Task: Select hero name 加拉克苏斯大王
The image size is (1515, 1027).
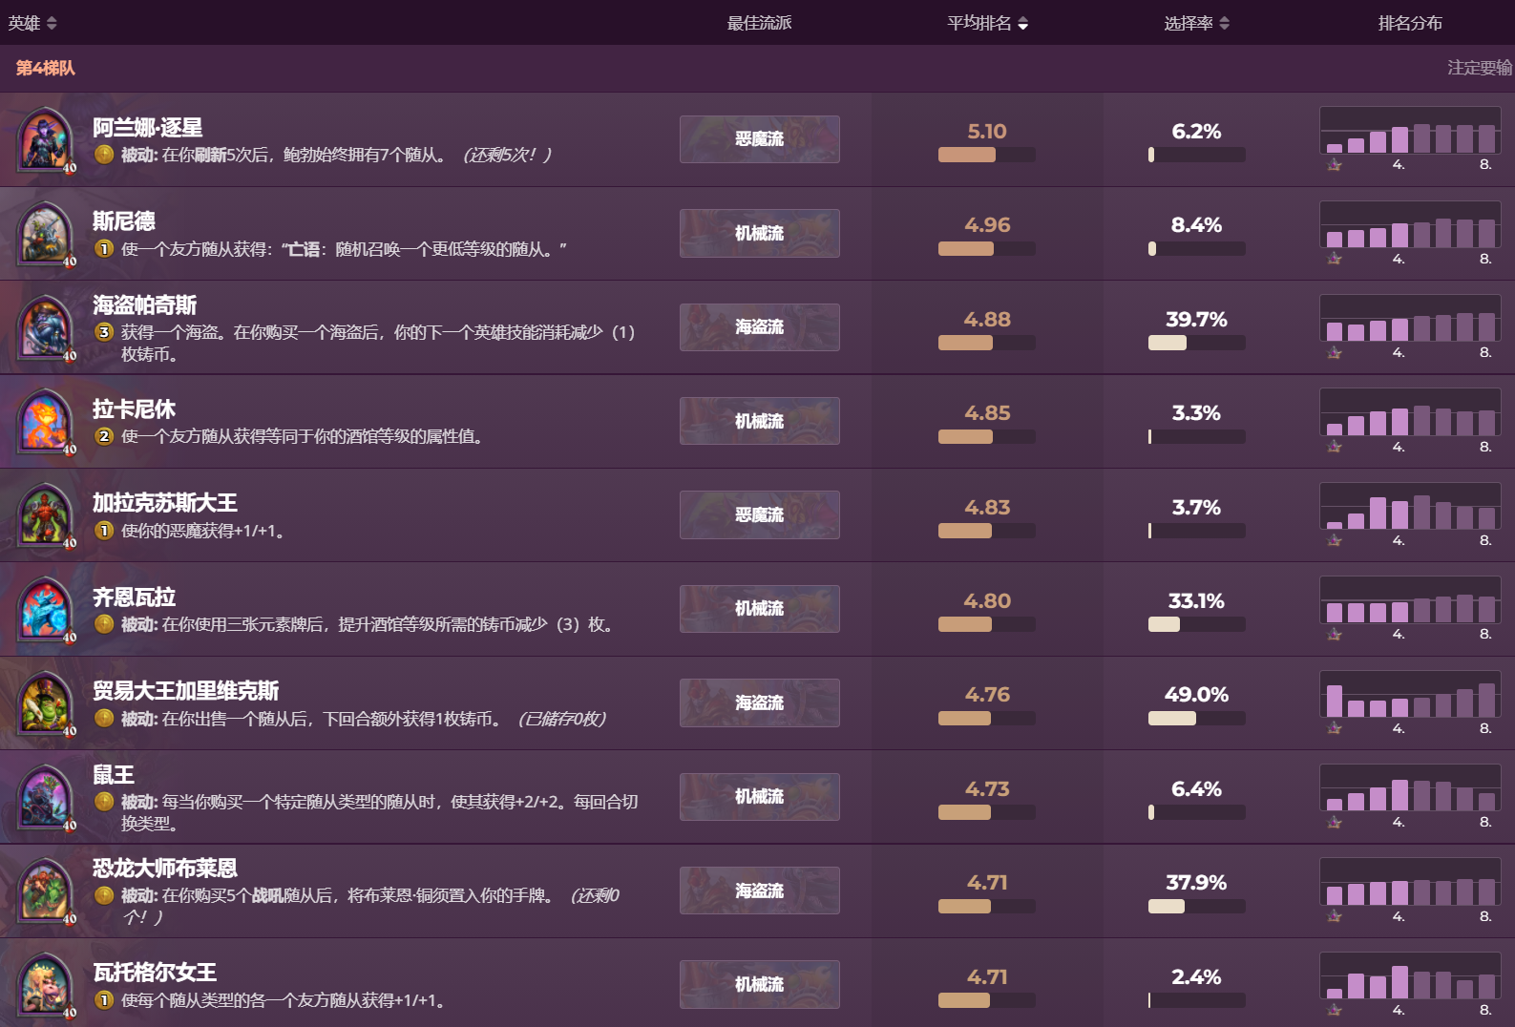Action: [x=165, y=503]
